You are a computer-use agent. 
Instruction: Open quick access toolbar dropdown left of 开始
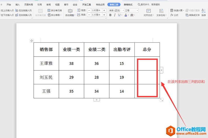coord(1,5)
